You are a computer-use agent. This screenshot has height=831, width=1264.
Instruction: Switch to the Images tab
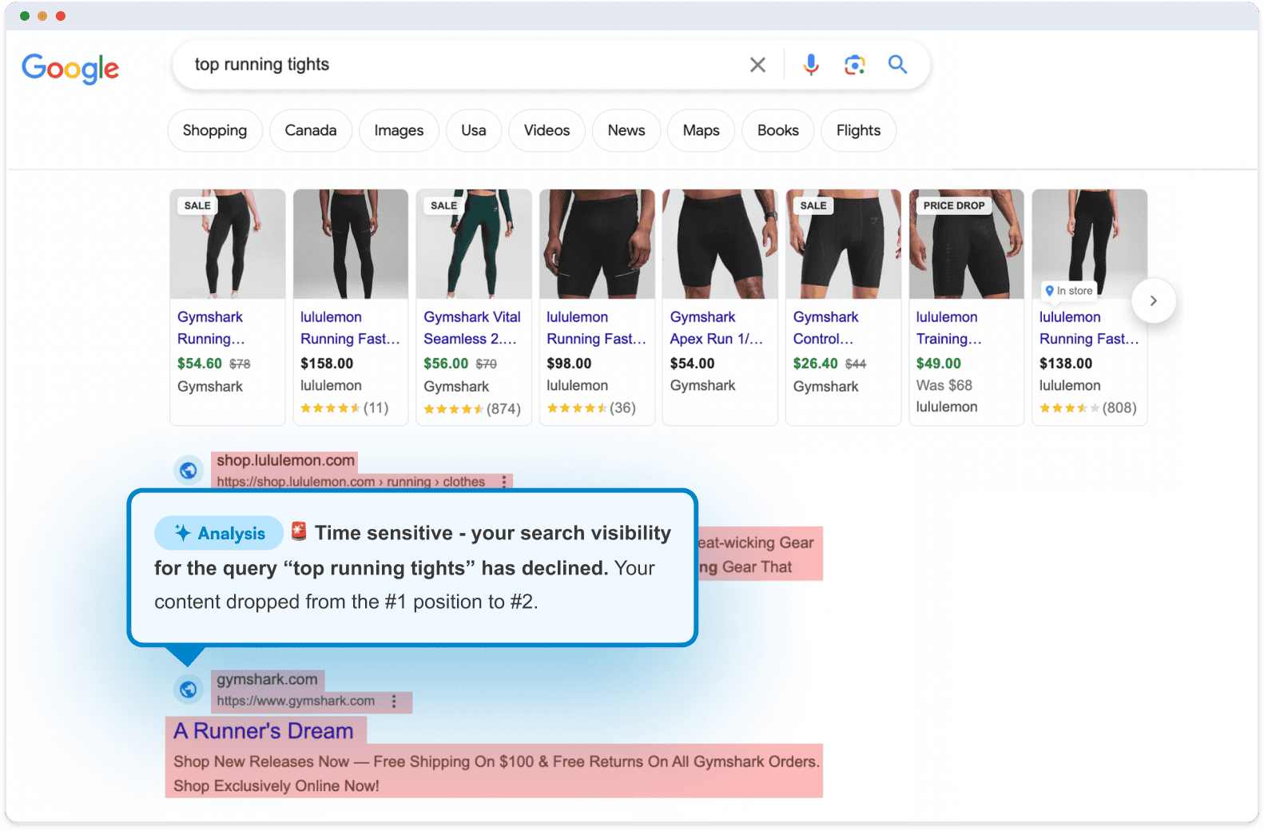pos(399,130)
